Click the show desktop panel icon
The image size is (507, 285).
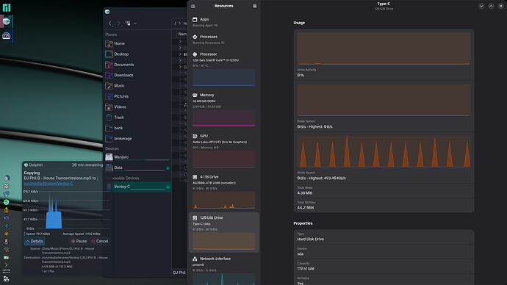pyautogui.click(x=7, y=279)
